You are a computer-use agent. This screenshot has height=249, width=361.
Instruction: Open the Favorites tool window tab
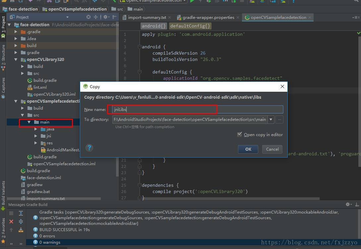tap(3, 230)
